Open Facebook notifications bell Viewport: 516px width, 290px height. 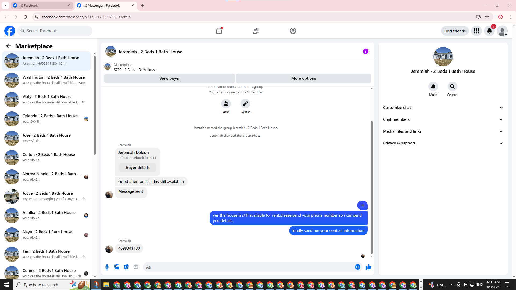[x=489, y=31]
